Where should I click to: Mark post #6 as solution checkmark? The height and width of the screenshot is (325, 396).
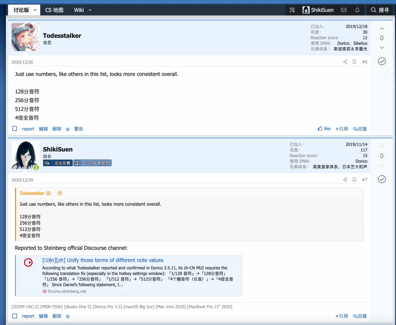[x=382, y=61]
